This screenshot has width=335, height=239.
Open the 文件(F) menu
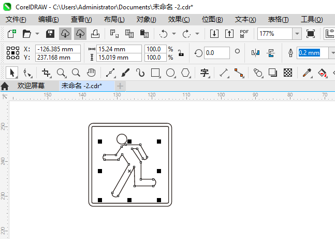(x=16, y=20)
